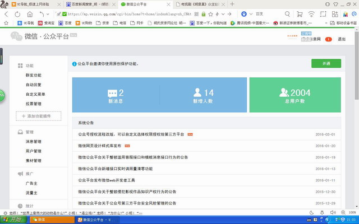Click the download icon in status bar

322,213
